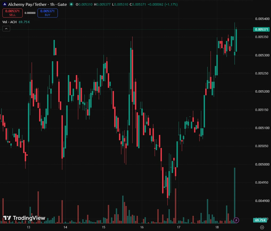The width and height of the screenshot is (271, 231).
Task: Click date label 18 on time axis
Action: coord(217,227)
